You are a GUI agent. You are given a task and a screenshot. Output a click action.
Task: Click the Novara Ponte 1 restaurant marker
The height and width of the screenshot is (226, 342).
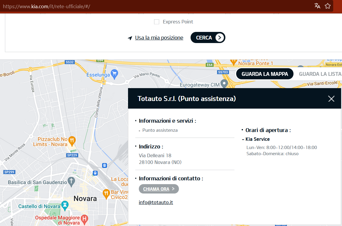coord(234,62)
